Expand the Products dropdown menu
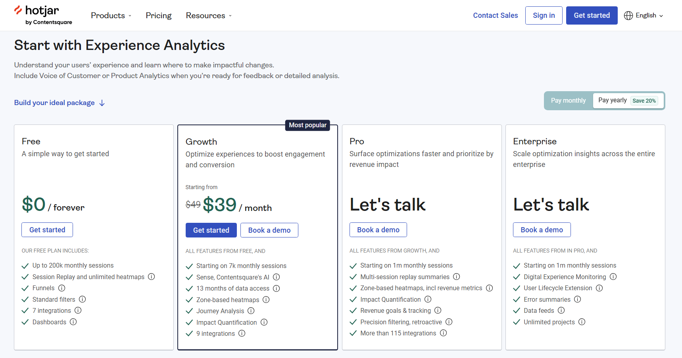The width and height of the screenshot is (682, 358). click(x=111, y=15)
